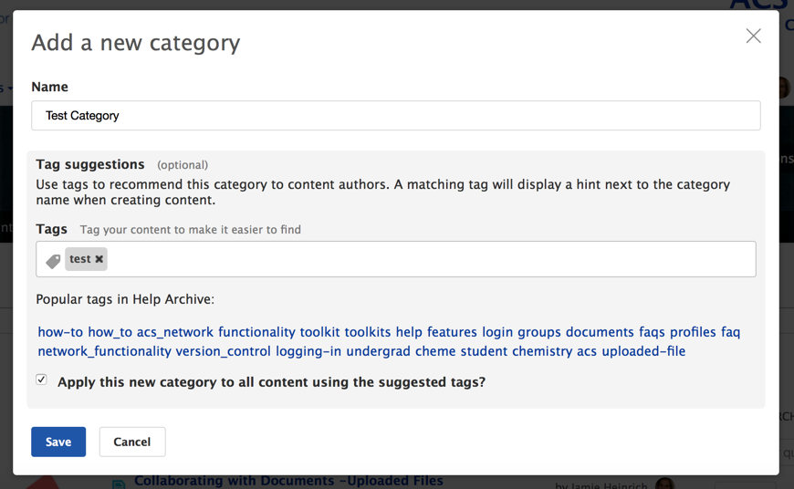
Task: Remove the 'test' tag with x icon
Action: pos(99,260)
